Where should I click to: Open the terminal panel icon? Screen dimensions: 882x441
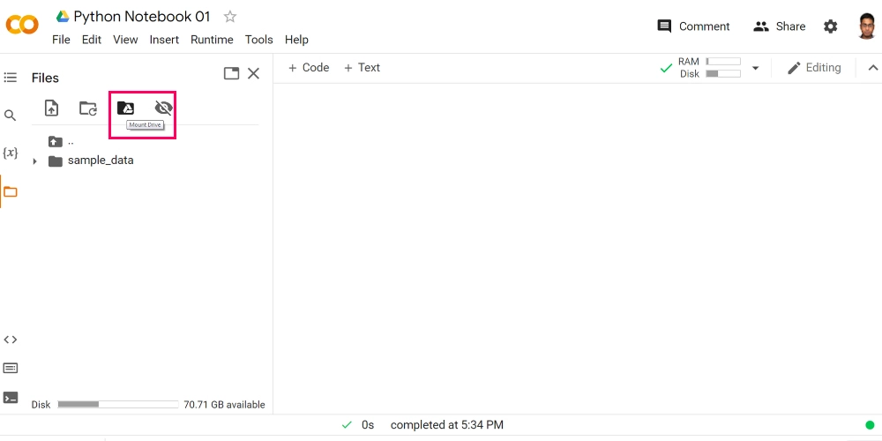(x=11, y=397)
